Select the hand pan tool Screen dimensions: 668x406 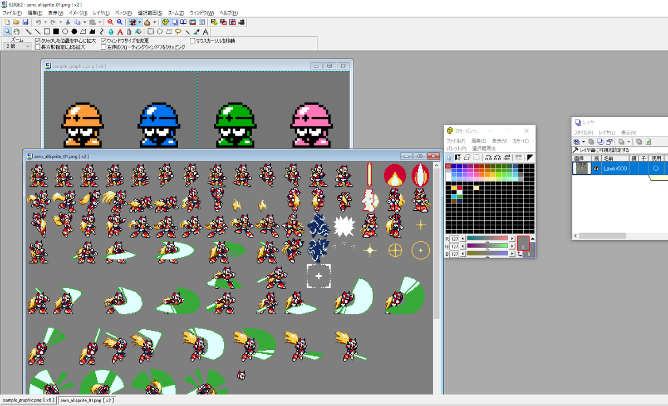point(17,32)
